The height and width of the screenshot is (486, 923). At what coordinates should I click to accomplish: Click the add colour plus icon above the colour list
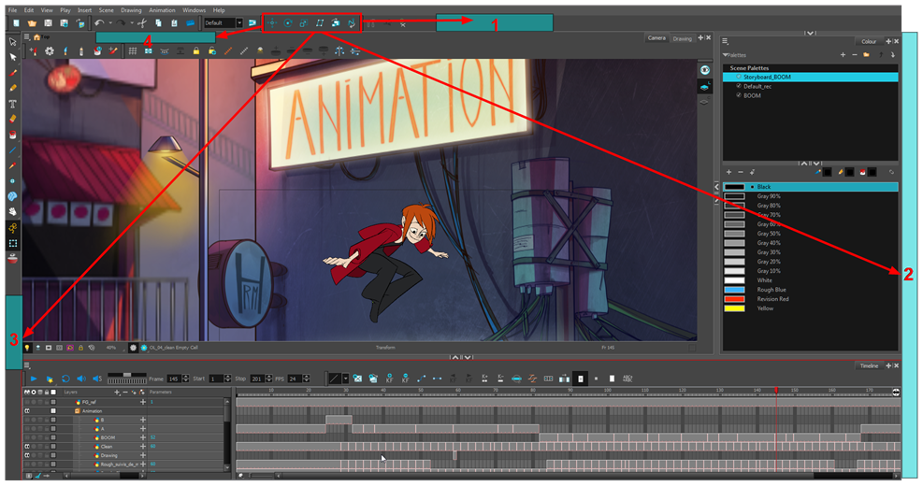pyautogui.click(x=728, y=172)
